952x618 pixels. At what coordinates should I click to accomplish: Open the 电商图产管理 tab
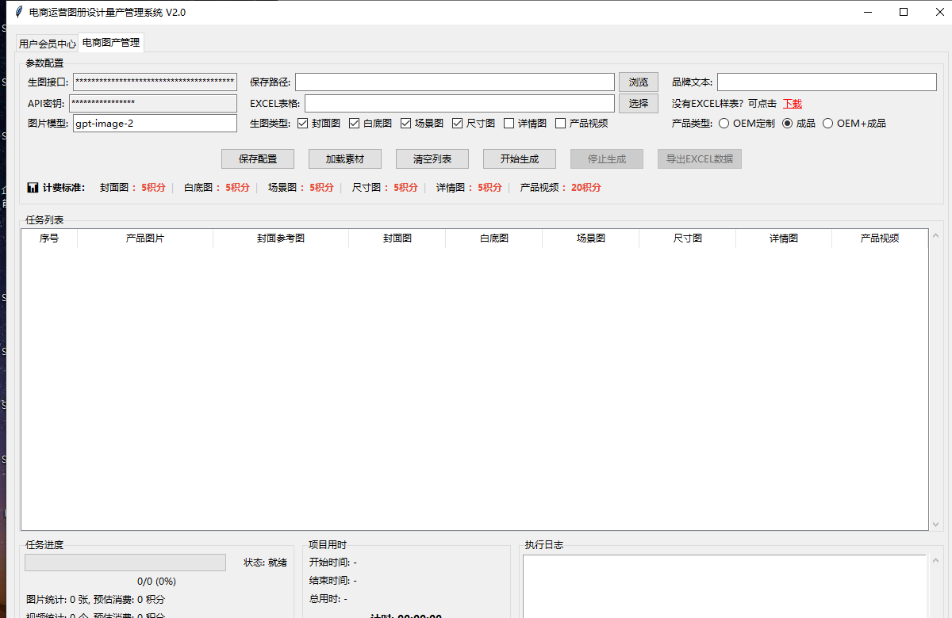click(x=111, y=43)
